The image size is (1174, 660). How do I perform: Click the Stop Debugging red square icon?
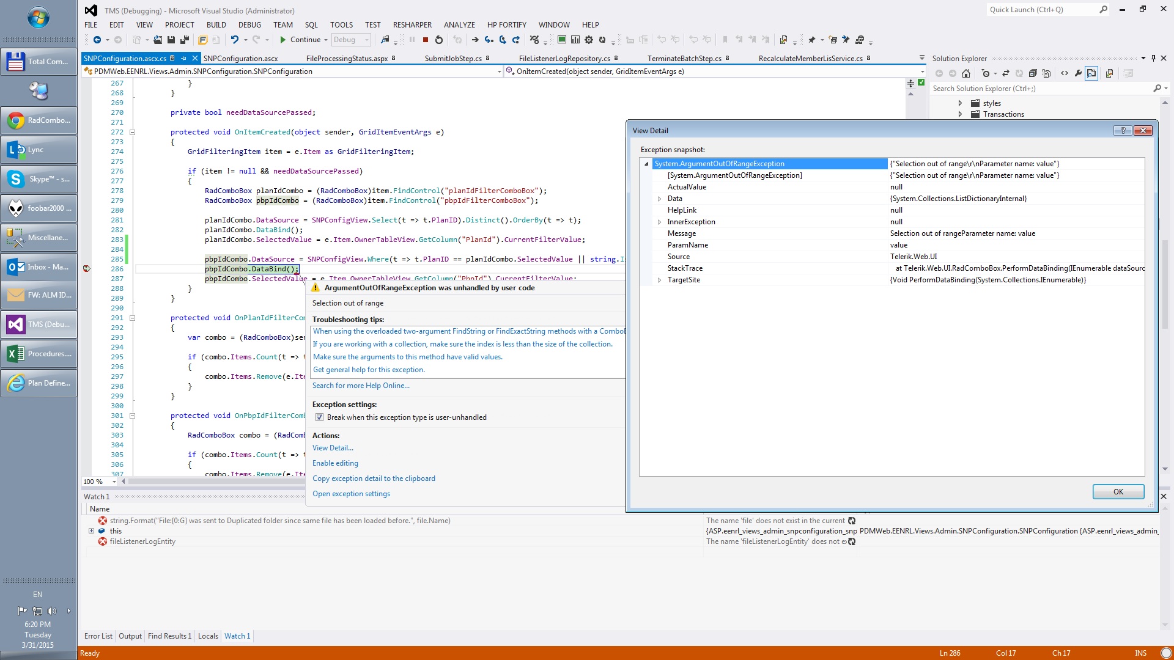click(426, 40)
